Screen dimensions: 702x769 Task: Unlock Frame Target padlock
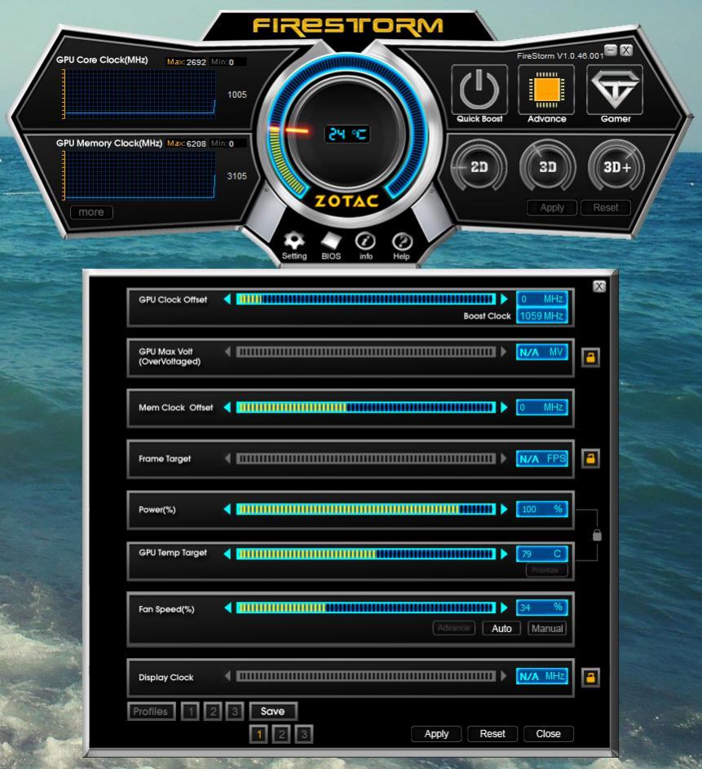tap(590, 458)
